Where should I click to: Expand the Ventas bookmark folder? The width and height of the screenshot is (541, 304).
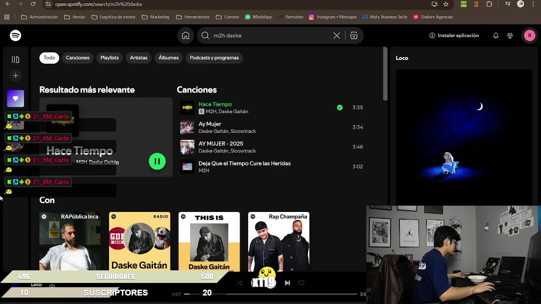click(x=74, y=17)
